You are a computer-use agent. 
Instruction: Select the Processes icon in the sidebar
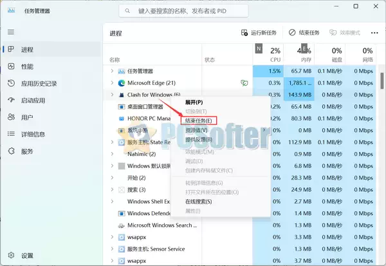(x=11, y=49)
